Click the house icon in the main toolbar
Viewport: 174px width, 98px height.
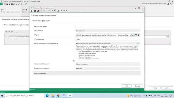pyautogui.click(x=26, y=4)
